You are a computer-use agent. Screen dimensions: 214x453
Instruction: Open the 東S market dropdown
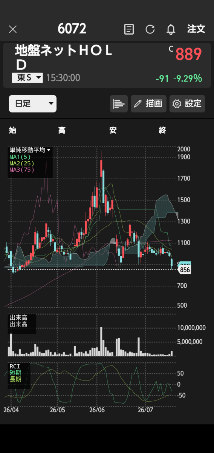[x=28, y=78]
